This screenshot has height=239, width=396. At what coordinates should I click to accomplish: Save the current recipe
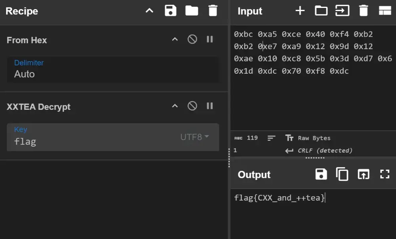[x=170, y=11]
